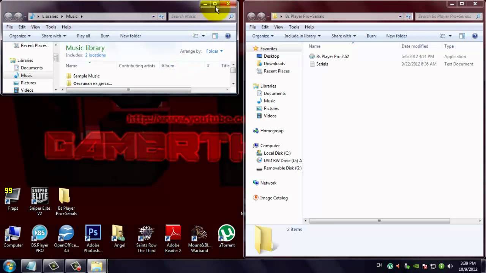Open the File menu in the Music window
The image size is (486, 273).
9,27
